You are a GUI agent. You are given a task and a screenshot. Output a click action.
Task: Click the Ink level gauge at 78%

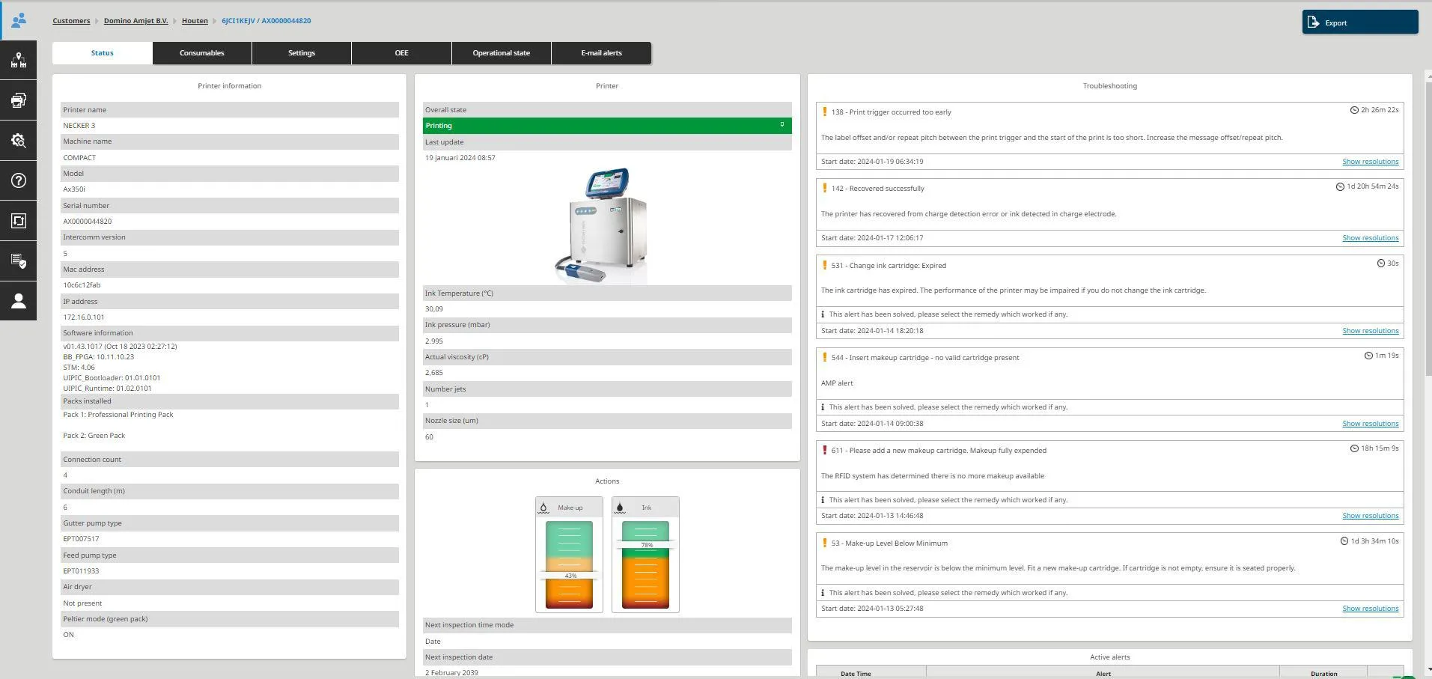[x=645, y=564]
